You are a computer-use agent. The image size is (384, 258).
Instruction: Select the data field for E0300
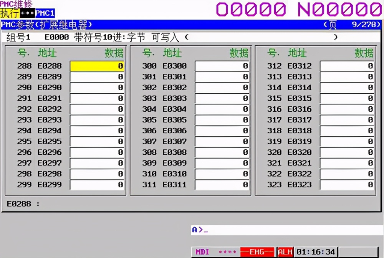(222, 66)
